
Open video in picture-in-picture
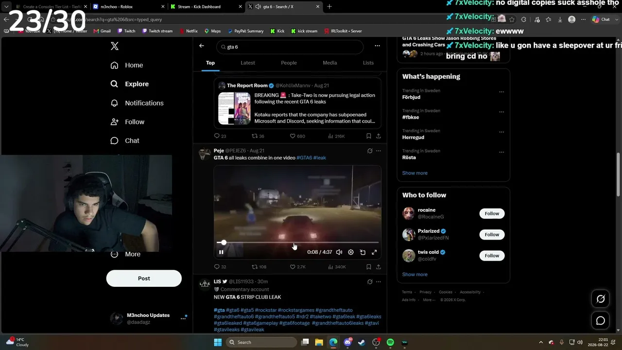tap(363, 252)
